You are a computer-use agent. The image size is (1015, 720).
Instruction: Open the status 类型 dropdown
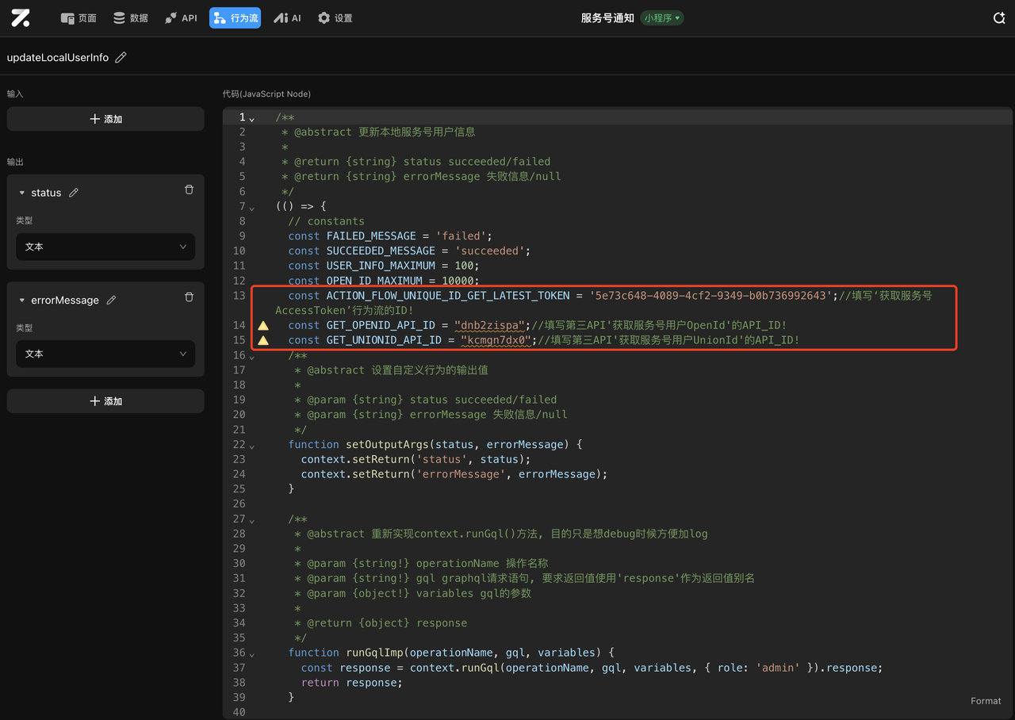pyautogui.click(x=105, y=247)
